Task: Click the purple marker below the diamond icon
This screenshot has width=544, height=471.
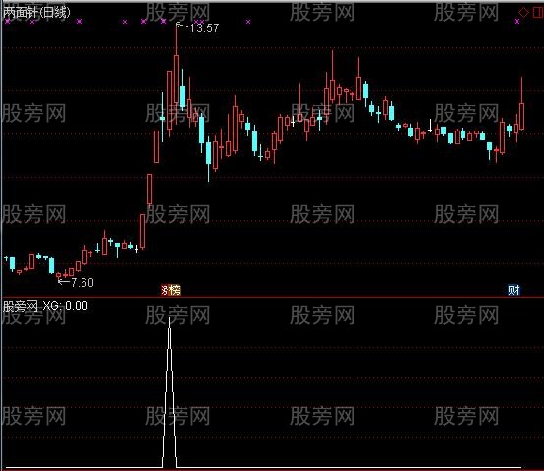Action: [x=517, y=22]
